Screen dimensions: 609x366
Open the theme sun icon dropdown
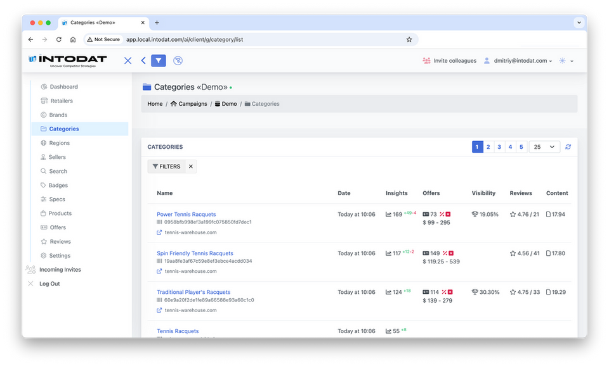566,61
